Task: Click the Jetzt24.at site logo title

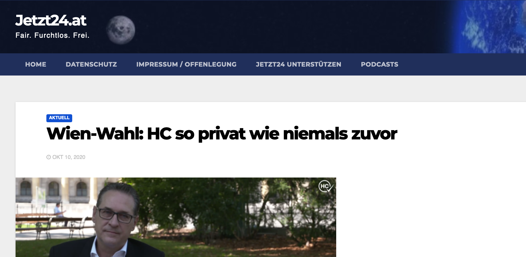Action: 51,21
